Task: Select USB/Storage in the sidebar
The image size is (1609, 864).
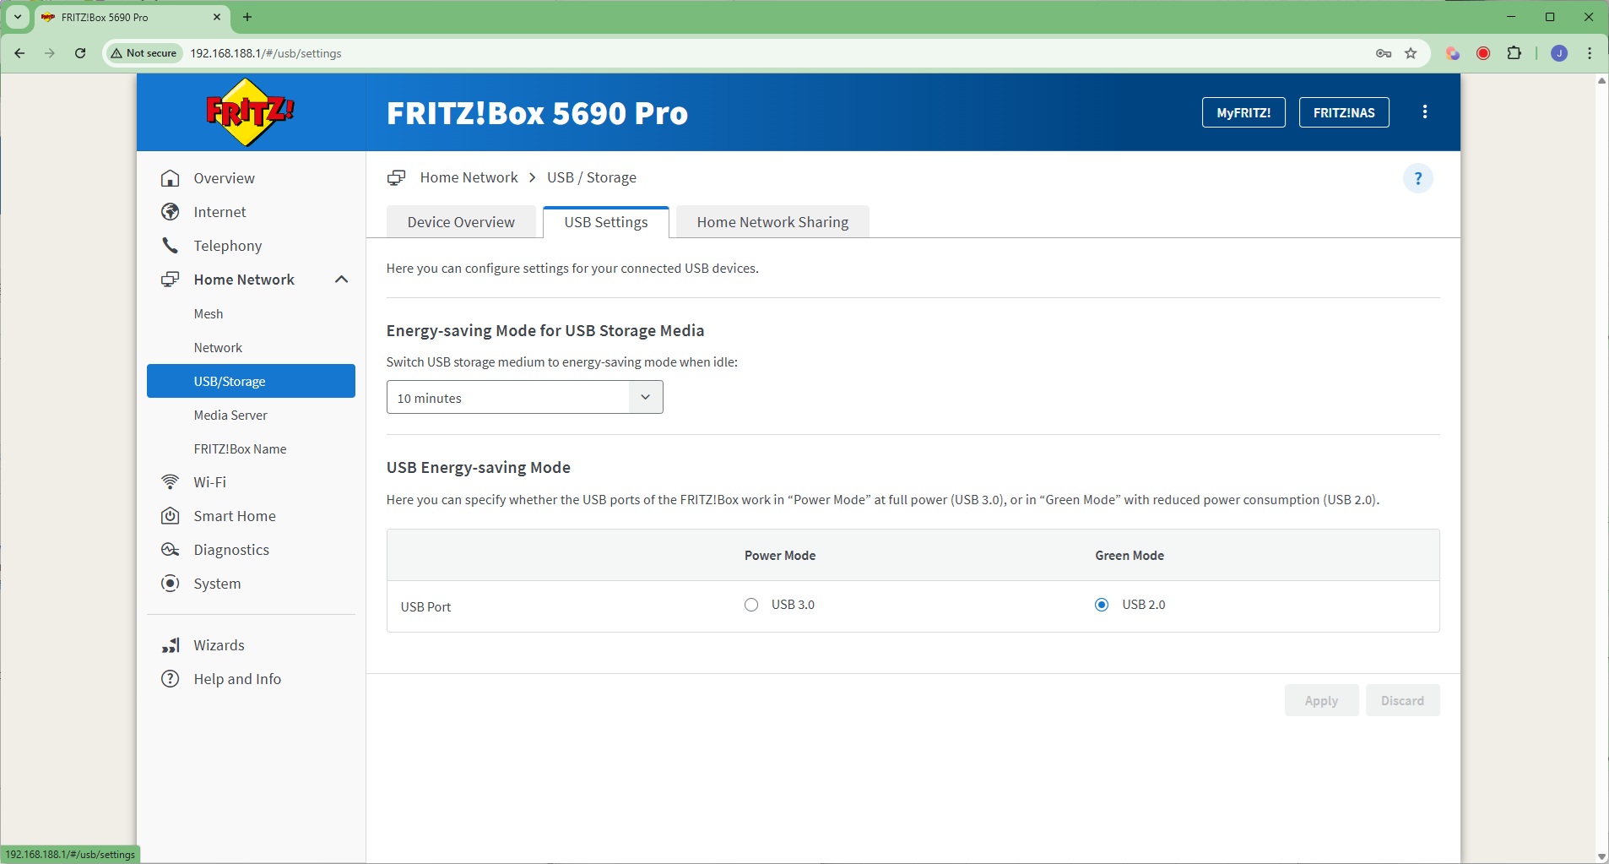Action: coord(251,381)
